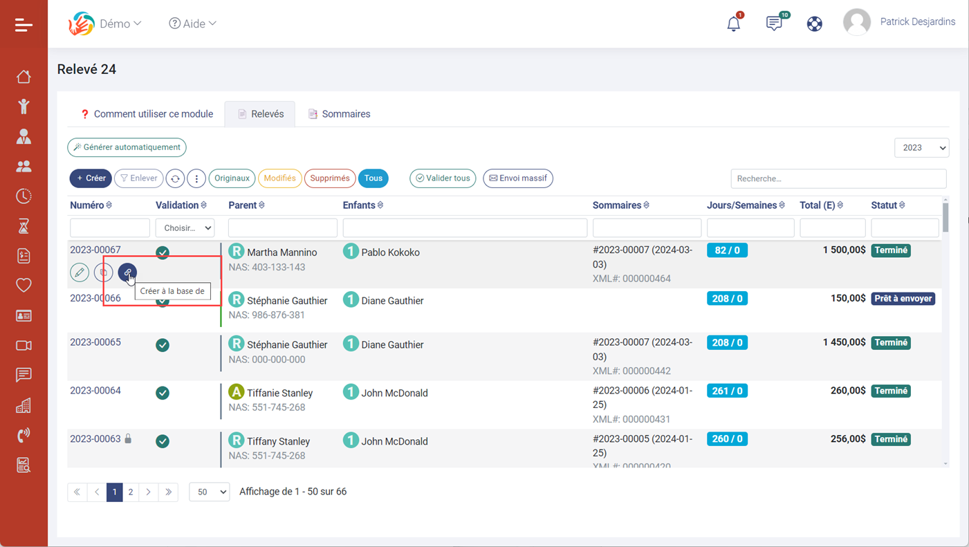Click the copy icon under 2023-00067
Viewport: 969px width, 547px height.
coord(103,272)
